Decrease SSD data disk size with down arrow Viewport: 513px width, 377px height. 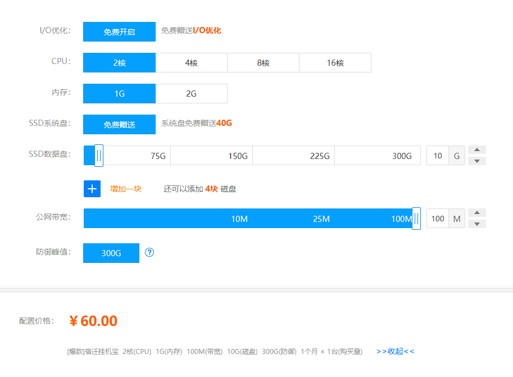[x=477, y=161]
